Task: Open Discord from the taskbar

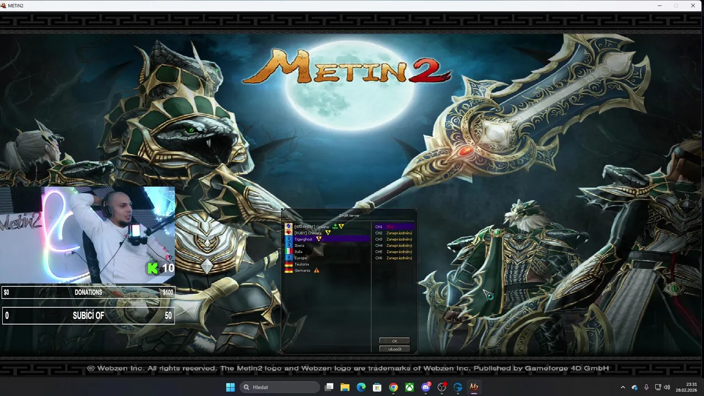Action: 426,387
